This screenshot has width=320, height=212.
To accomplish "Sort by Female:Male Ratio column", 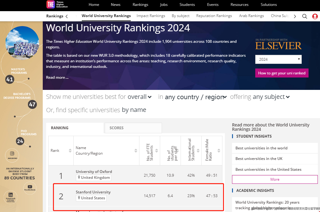I will coord(219,151).
